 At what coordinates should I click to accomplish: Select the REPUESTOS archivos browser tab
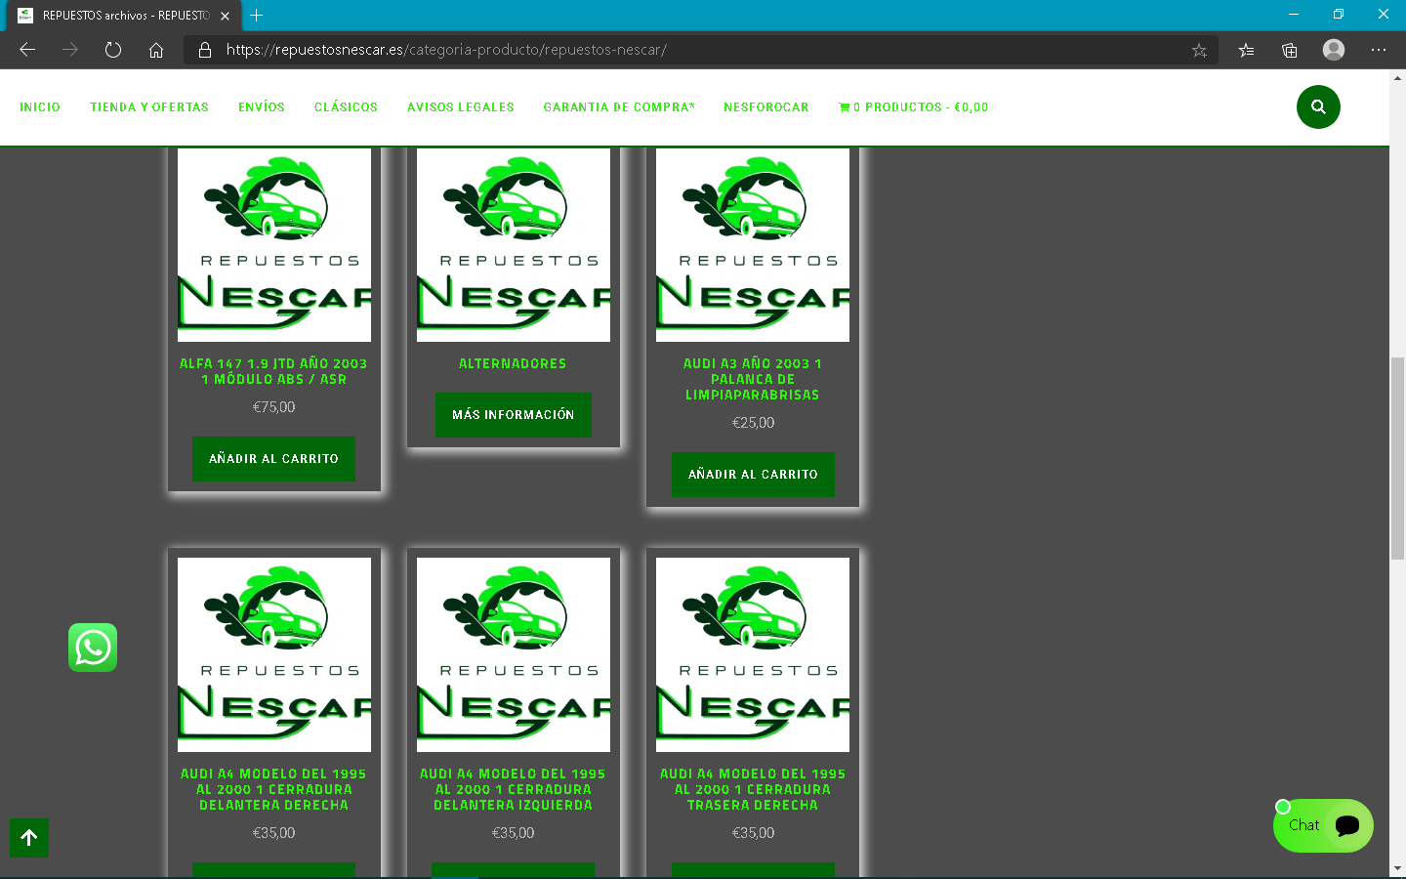(124, 16)
